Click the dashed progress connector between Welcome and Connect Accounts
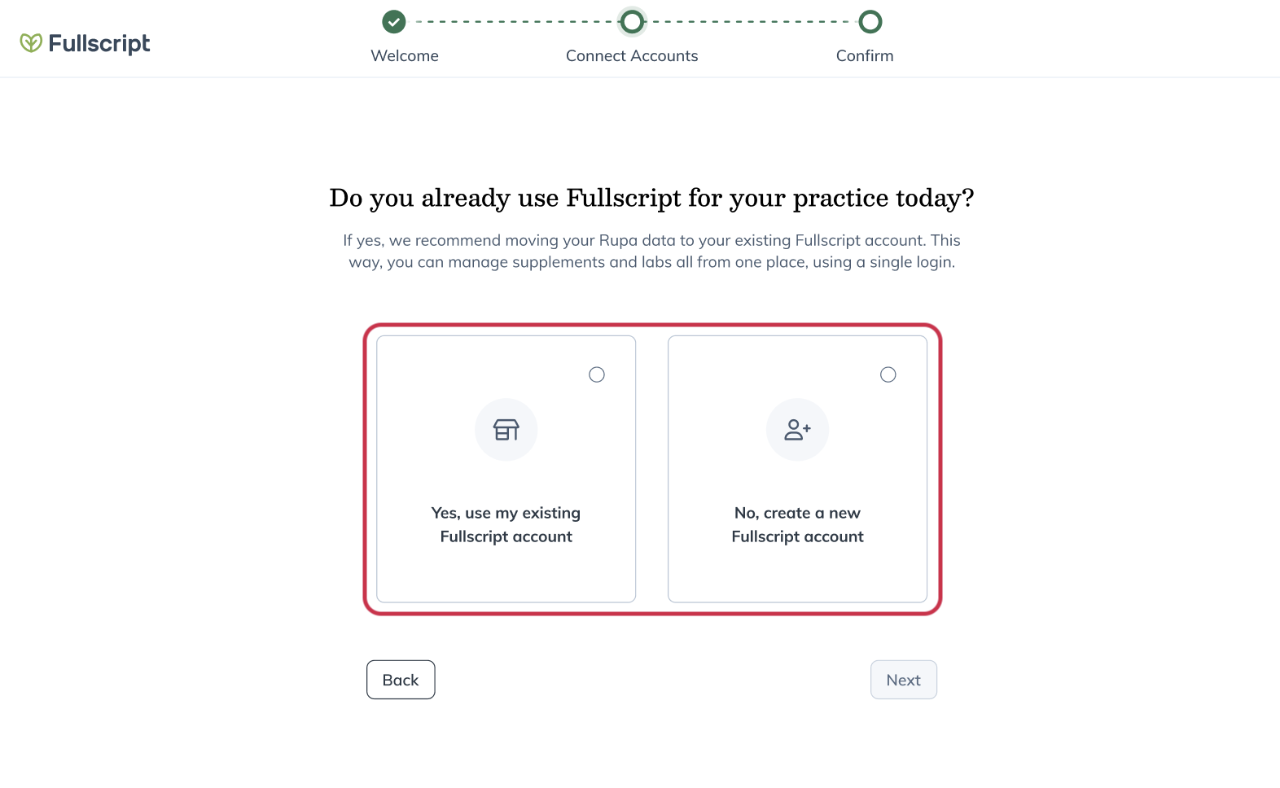 click(x=513, y=22)
